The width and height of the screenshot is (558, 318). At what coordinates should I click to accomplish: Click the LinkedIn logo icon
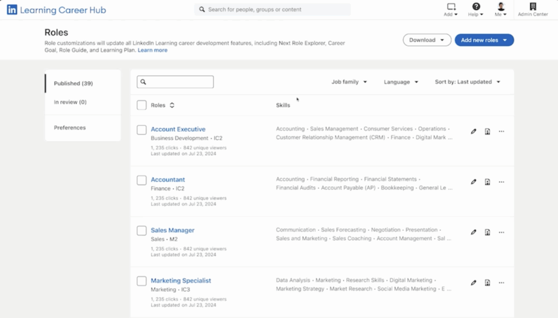pos(12,10)
